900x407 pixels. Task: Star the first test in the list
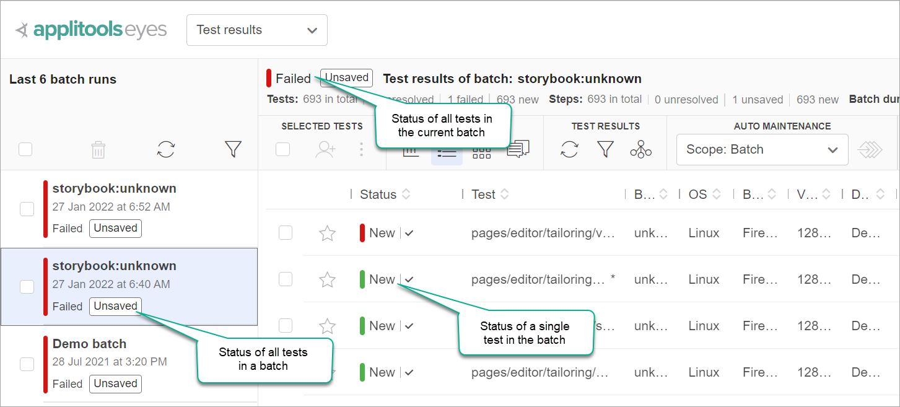(x=327, y=233)
